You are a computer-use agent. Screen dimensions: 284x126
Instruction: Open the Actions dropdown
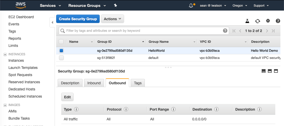tap(113, 19)
